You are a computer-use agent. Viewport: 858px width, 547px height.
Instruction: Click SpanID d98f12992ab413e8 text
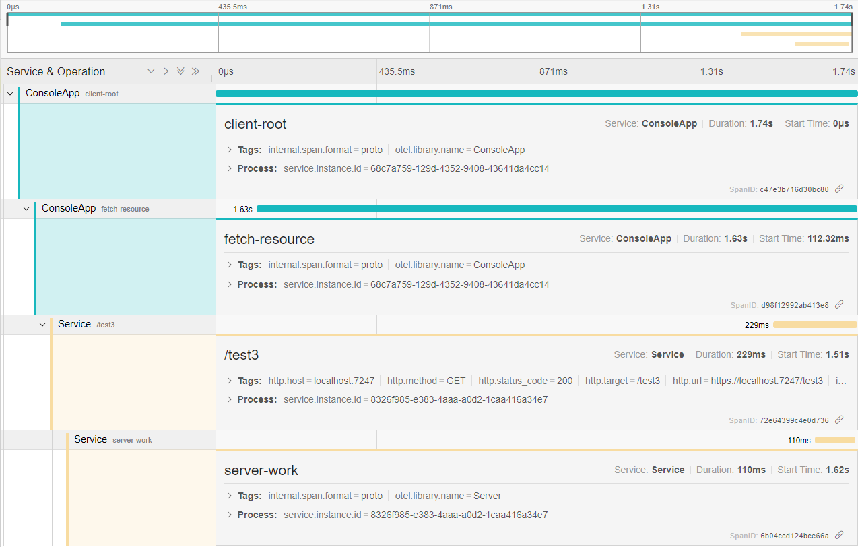(x=779, y=305)
